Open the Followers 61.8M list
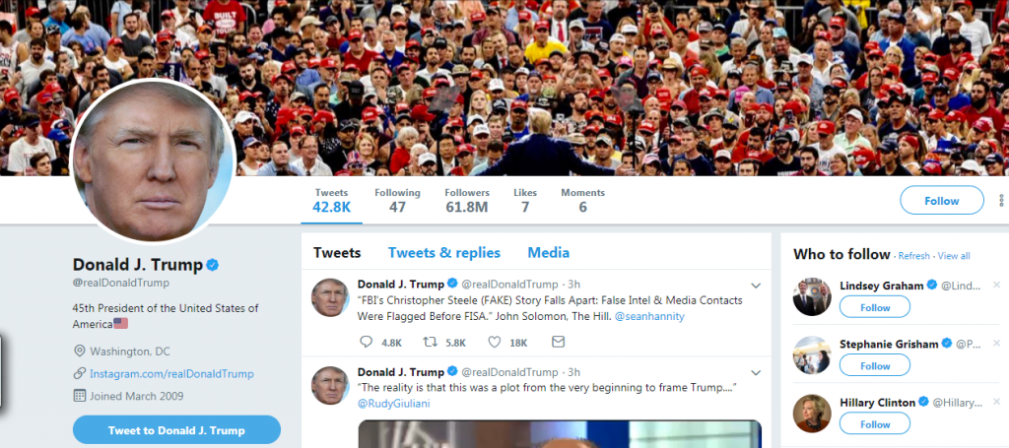 tap(467, 201)
